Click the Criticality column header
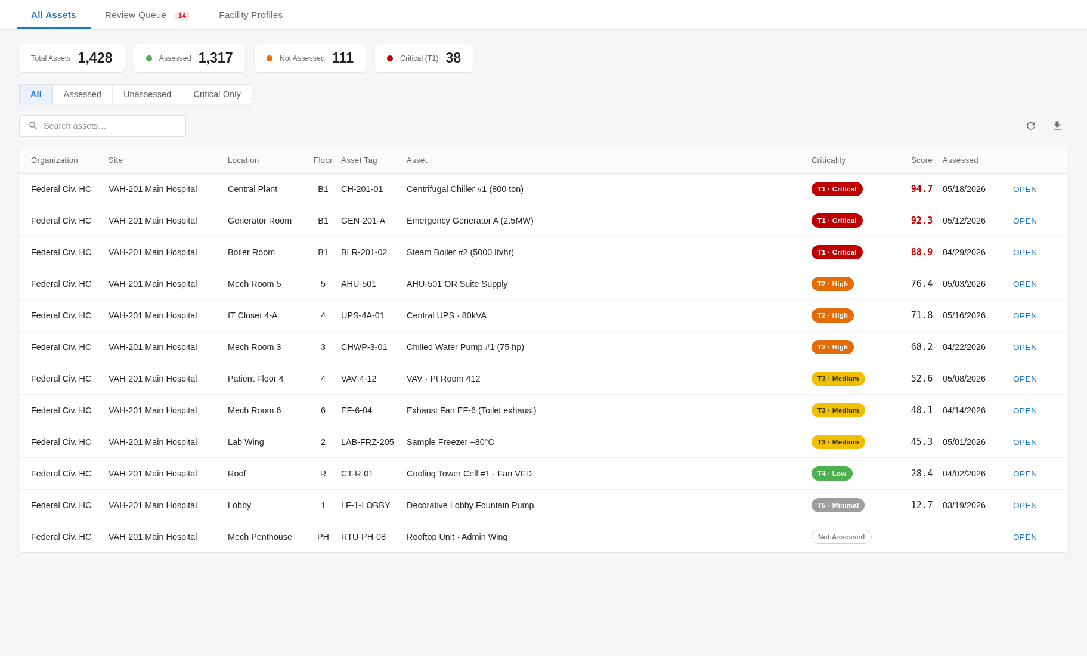The image size is (1087, 656). (828, 160)
